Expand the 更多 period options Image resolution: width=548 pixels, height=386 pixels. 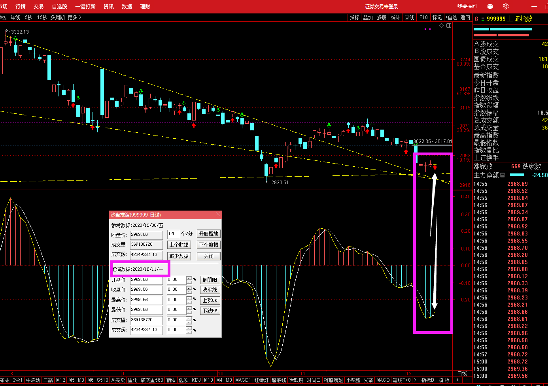(x=74, y=17)
